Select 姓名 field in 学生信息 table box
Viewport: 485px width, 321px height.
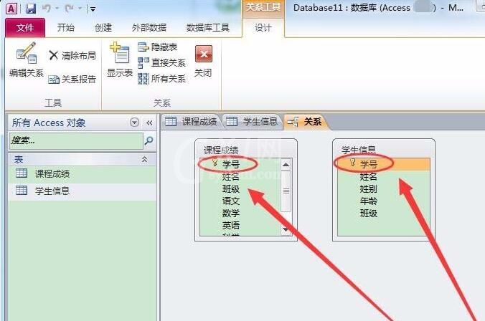pyautogui.click(x=384, y=177)
